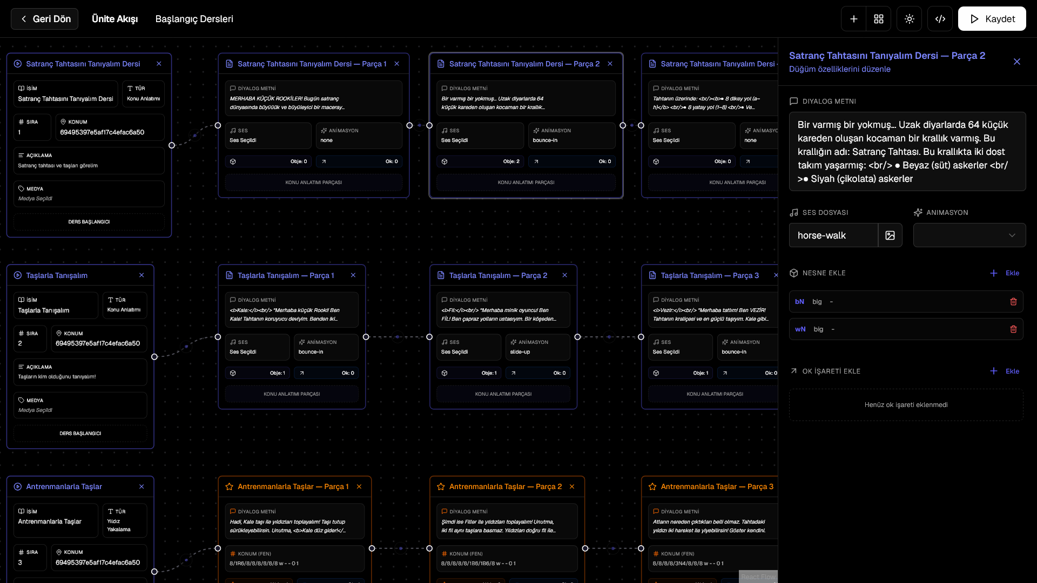Open the Animasyon dropdown

[969, 235]
